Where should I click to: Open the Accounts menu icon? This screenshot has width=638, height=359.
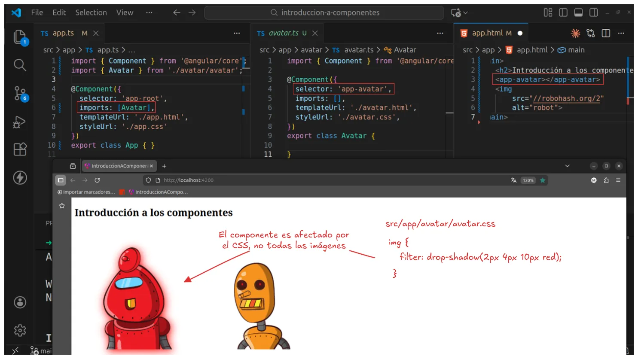(20, 302)
